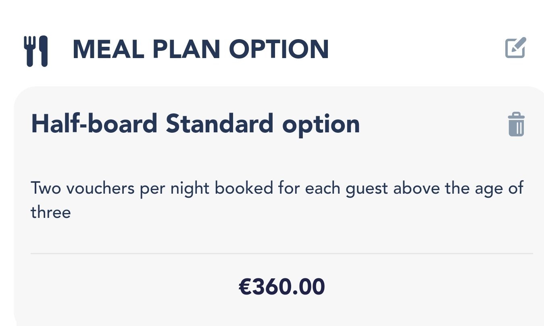The image size is (544, 326).
Task: Click the divider line above the price
Action: coord(282,254)
